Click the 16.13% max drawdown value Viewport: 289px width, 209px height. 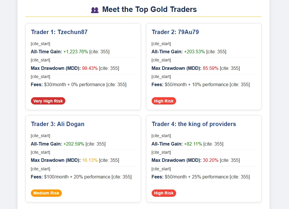90,160
